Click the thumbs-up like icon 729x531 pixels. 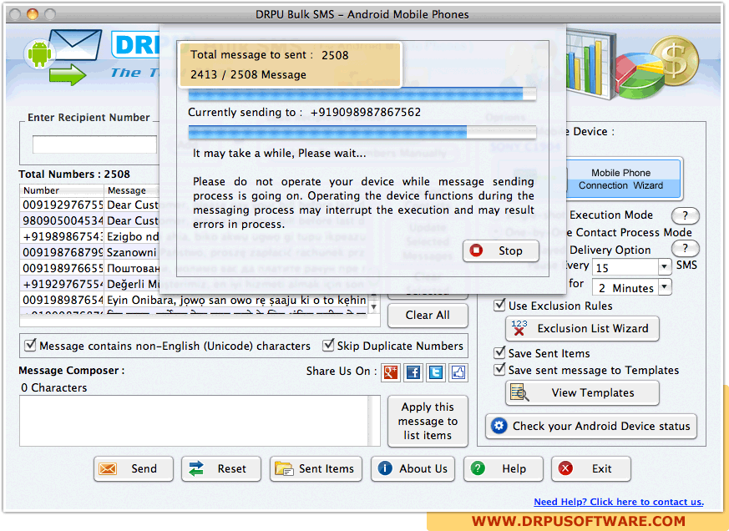pyautogui.click(x=458, y=372)
